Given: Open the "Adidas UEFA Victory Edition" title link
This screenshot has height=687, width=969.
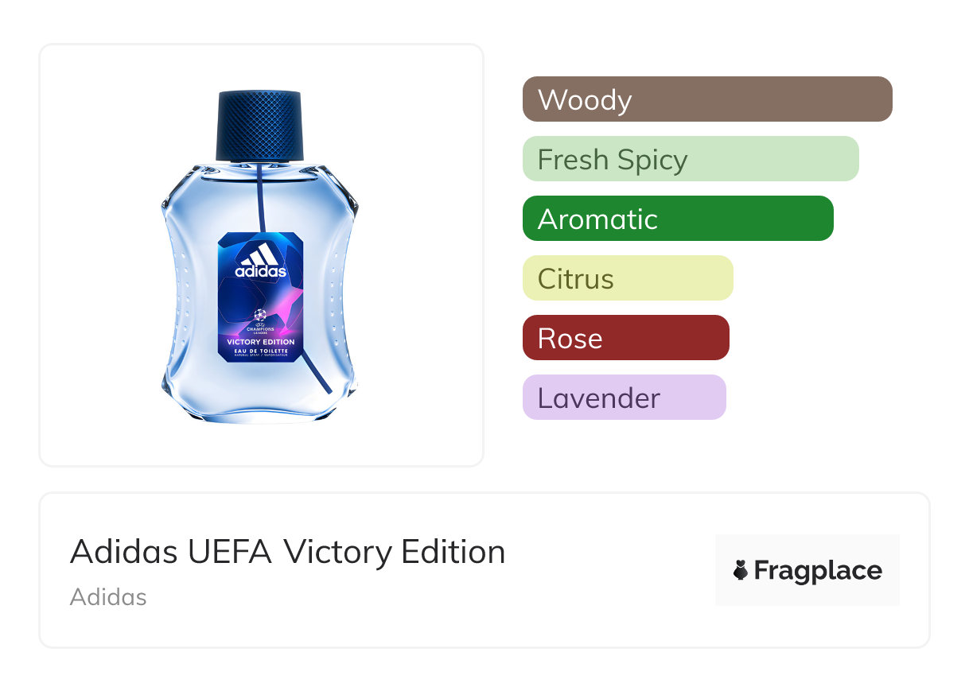Looking at the screenshot, I should (287, 552).
